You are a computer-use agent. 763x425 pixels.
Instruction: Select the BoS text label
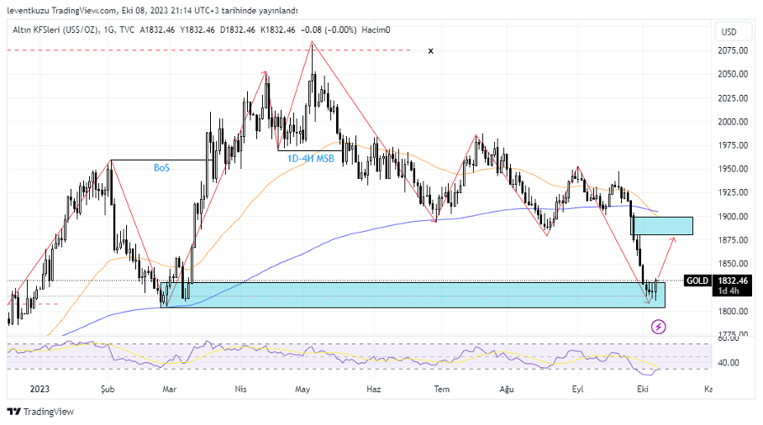161,168
